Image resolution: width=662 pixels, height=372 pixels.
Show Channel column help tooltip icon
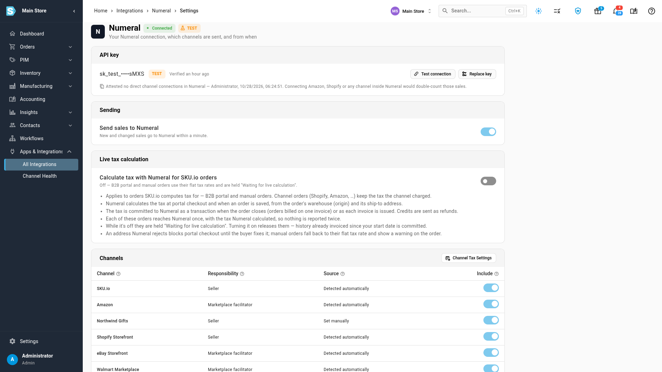click(118, 274)
